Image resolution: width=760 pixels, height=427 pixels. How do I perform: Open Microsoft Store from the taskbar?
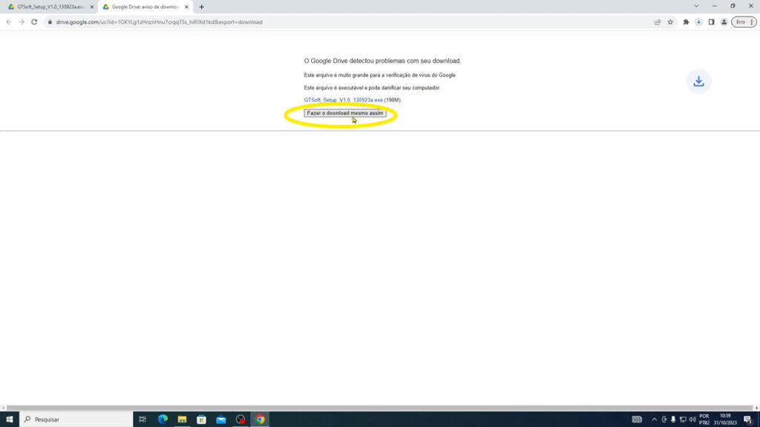coord(202,420)
